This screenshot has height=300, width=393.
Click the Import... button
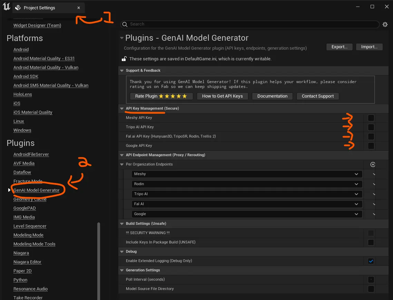pos(369,47)
